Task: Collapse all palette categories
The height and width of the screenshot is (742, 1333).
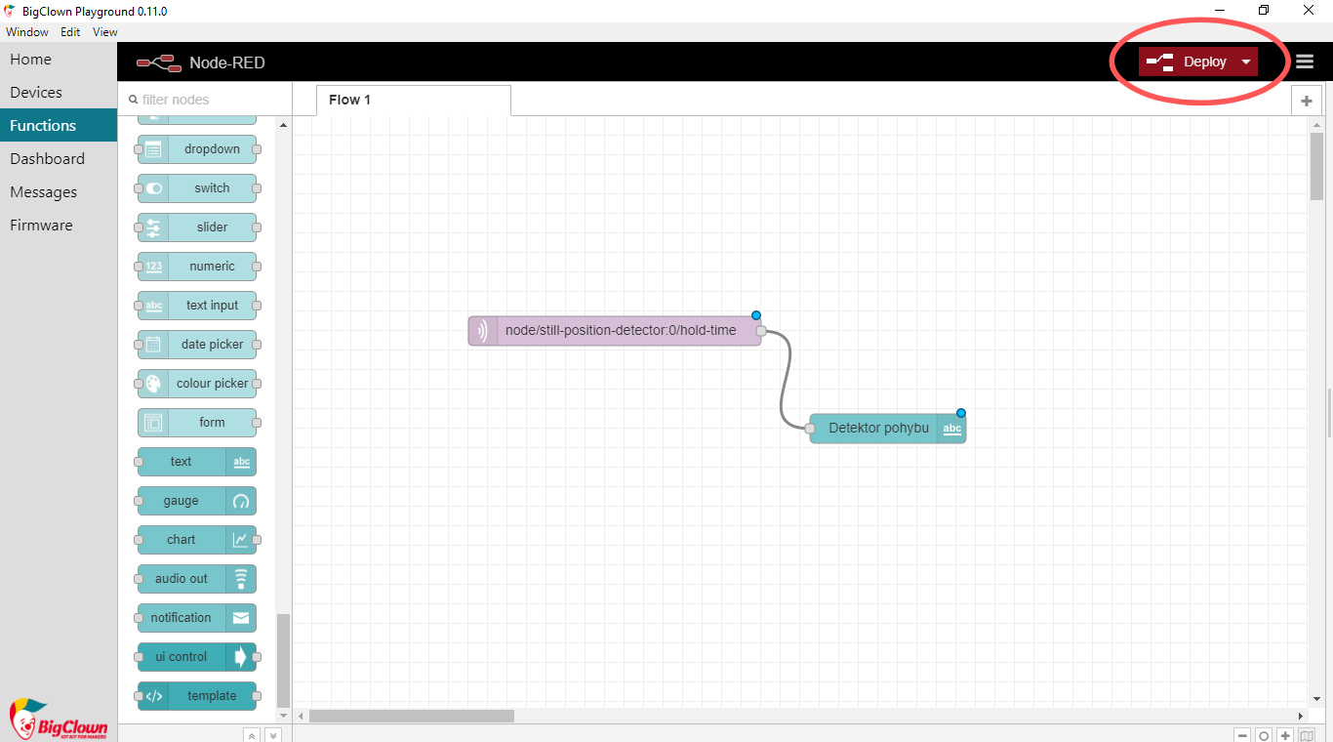Action: (252, 735)
